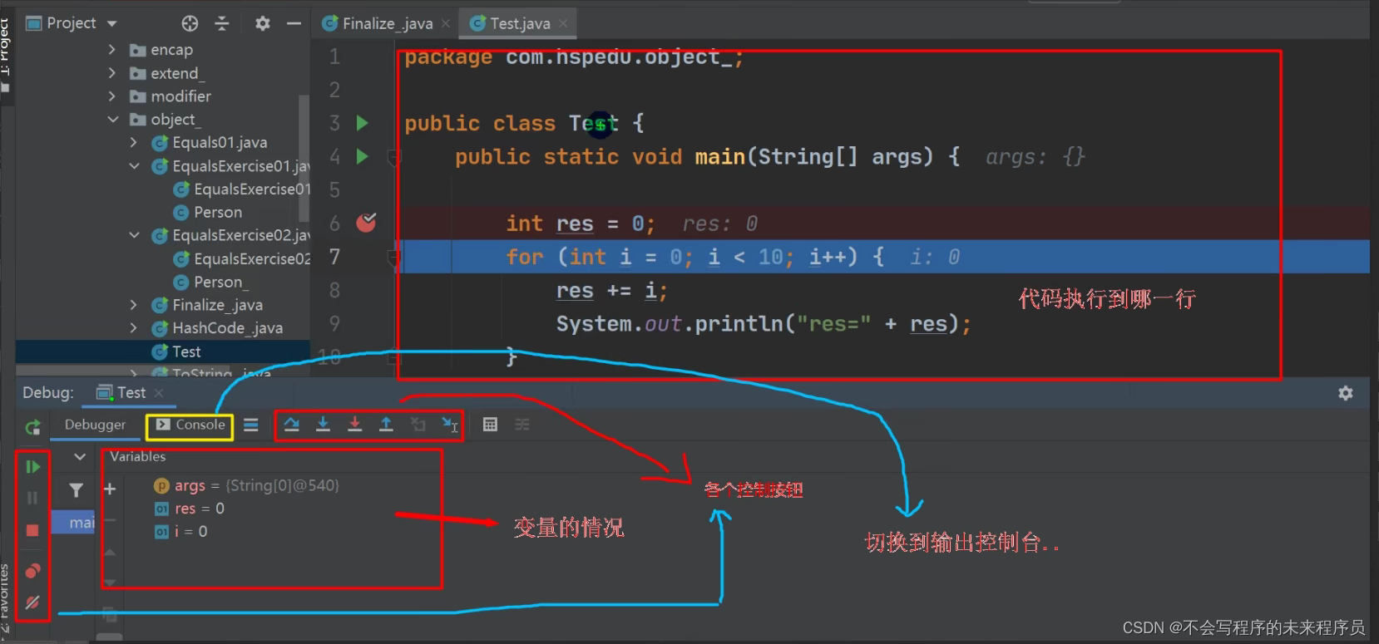Screen dimensions: 1379x644
Task: Close the Test debug session tab
Action: 159,392
